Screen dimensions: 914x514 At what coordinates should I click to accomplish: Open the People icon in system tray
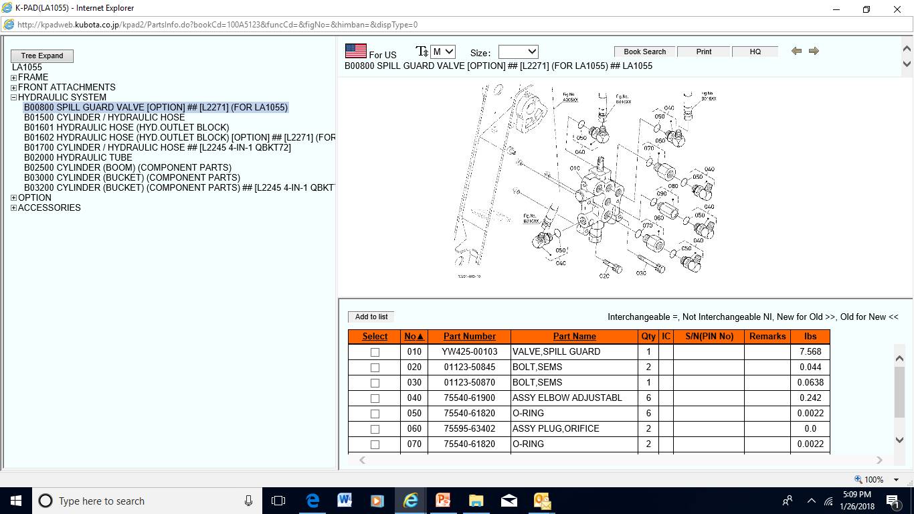point(788,501)
